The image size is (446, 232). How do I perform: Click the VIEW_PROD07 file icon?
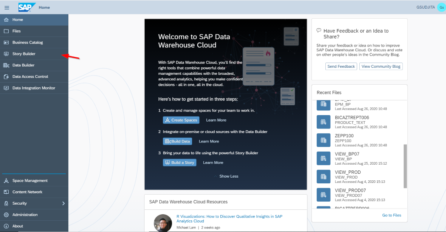(x=324, y=195)
